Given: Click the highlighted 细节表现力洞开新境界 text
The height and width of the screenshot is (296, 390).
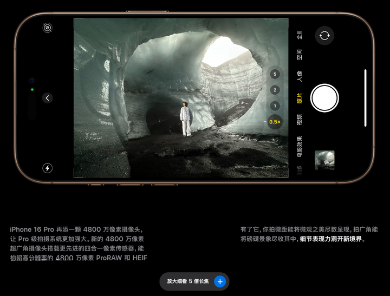Looking at the screenshot, I should (x=331, y=239).
